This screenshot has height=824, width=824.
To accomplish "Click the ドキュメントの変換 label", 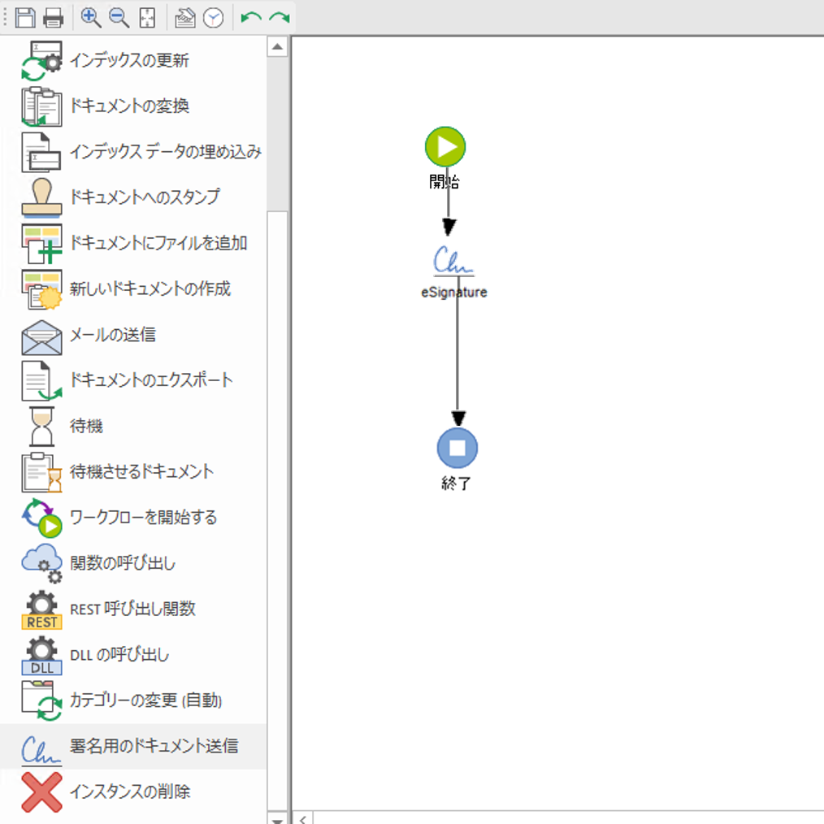I will tap(129, 106).
